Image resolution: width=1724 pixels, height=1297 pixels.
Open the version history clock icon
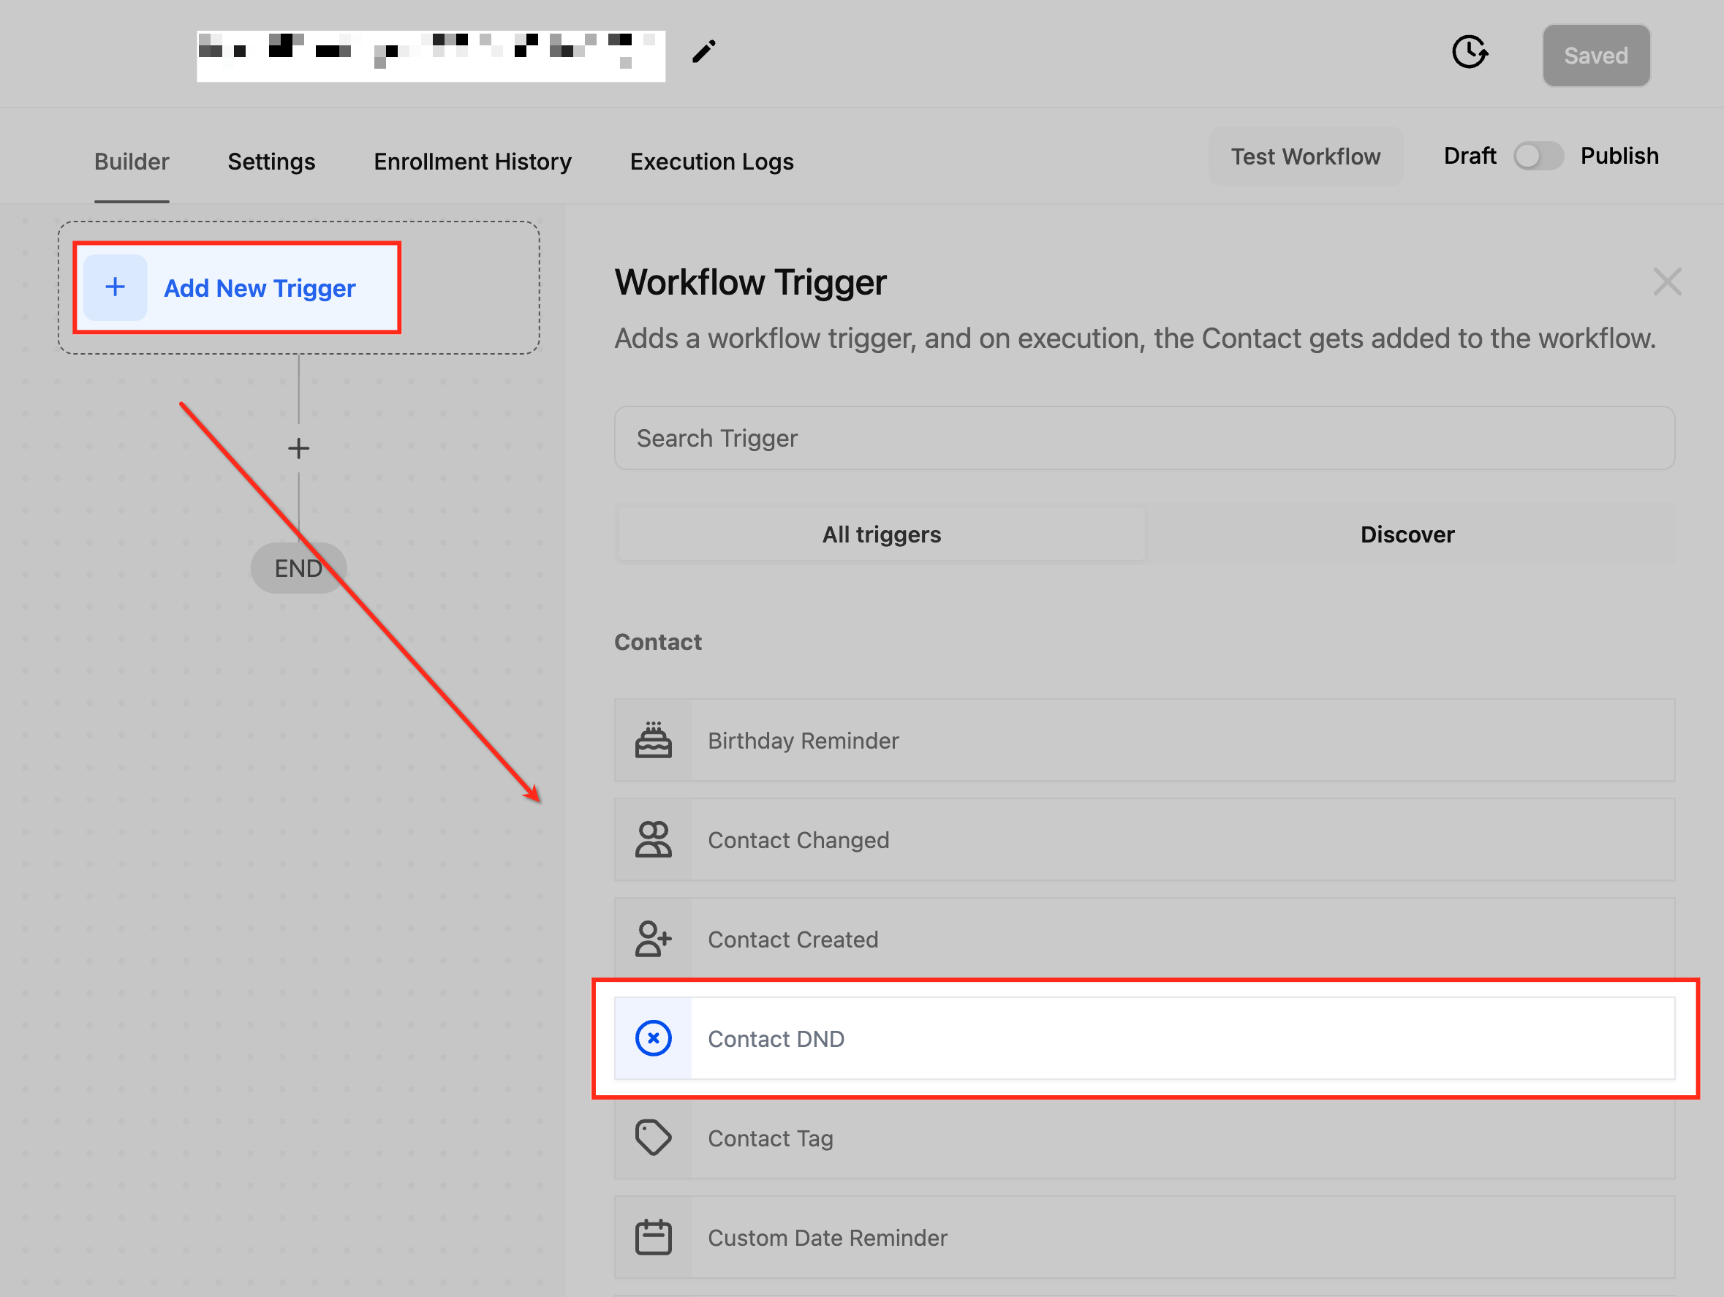tap(1469, 53)
